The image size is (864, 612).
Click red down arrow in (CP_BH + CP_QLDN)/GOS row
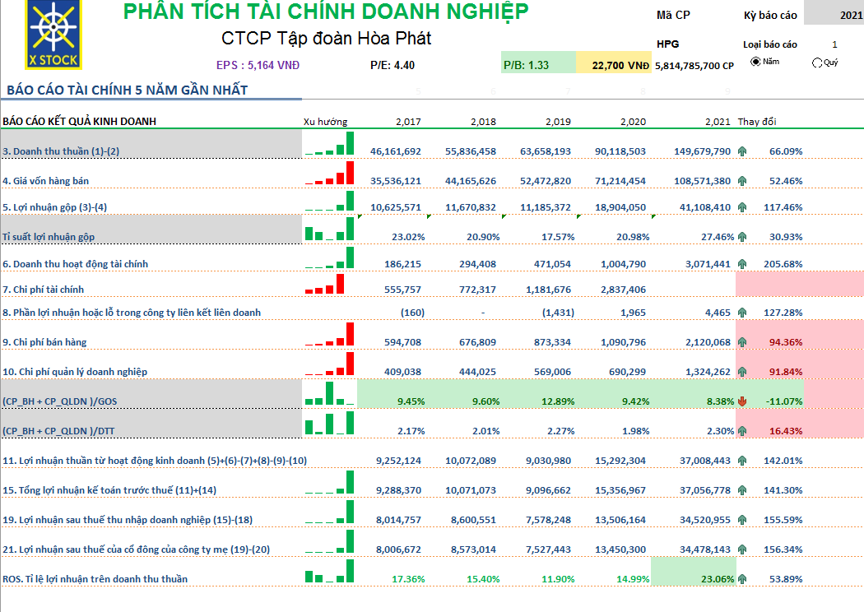tap(742, 401)
